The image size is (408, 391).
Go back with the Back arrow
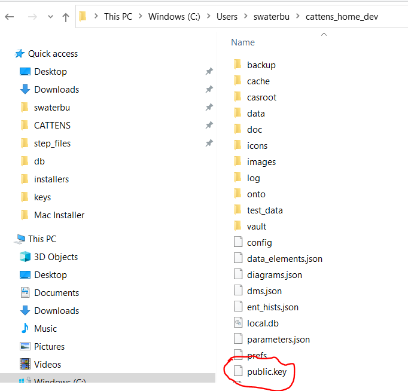(x=10, y=17)
